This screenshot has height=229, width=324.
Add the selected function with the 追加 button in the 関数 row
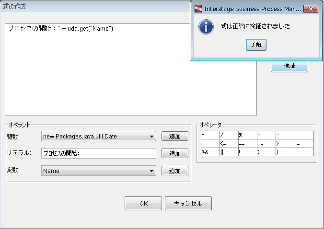175,136
